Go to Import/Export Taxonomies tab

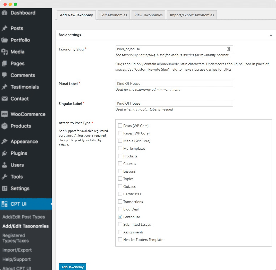(192, 15)
